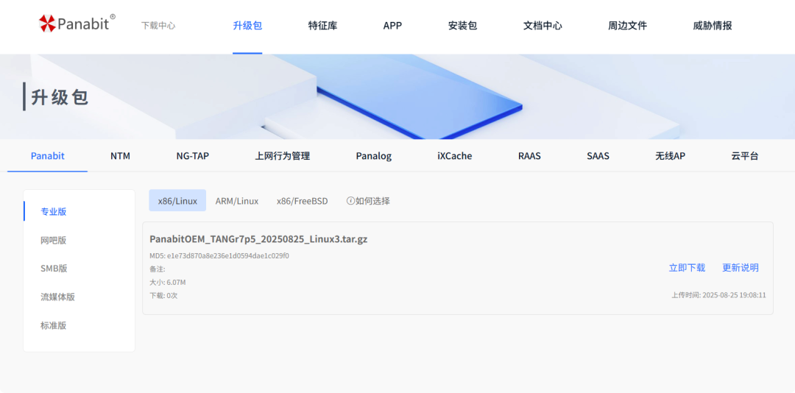Click the Panabit logo icon
The height and width of the screenshot is (393, 795).
48,24
